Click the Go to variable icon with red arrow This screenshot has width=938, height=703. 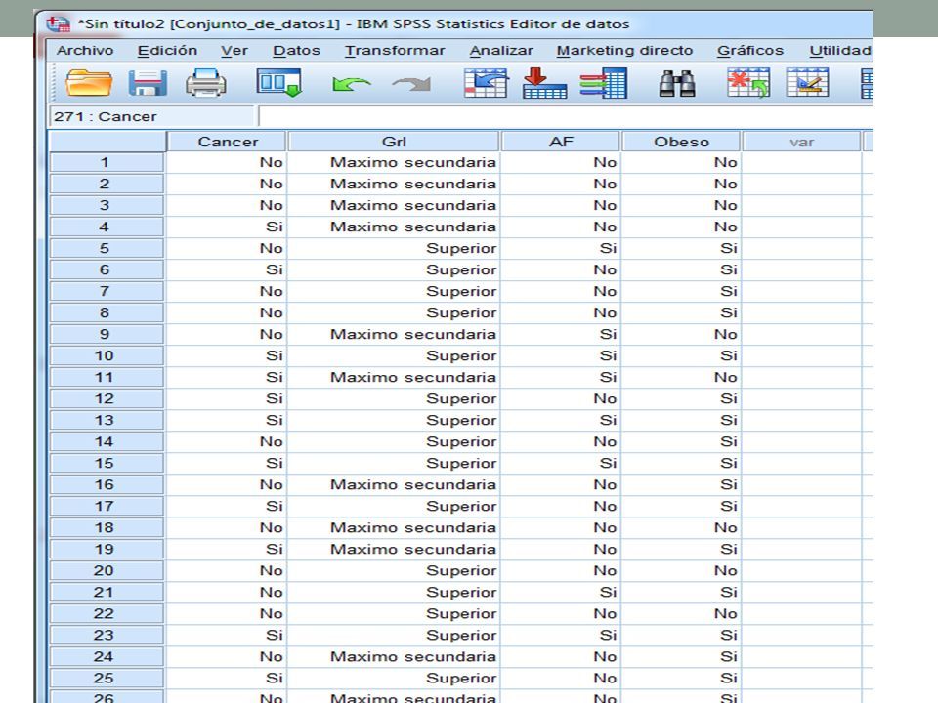click(544, 82)
